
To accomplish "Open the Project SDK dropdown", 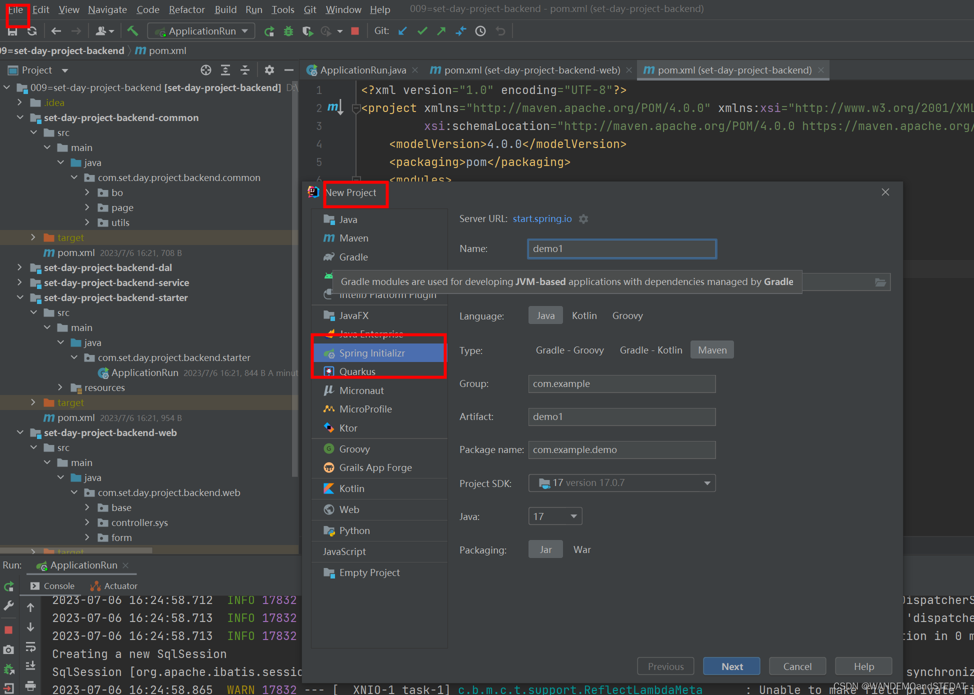I will click(706, 483).
